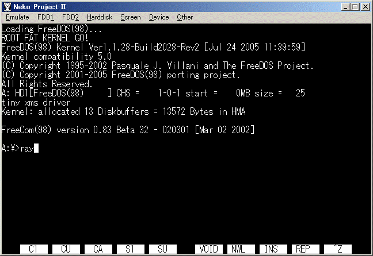Click the 'Loading FreeDOS(98)...' line
The height and width of the screenshot is (256, 373).
pyautogui.click(x=52, y=29)
